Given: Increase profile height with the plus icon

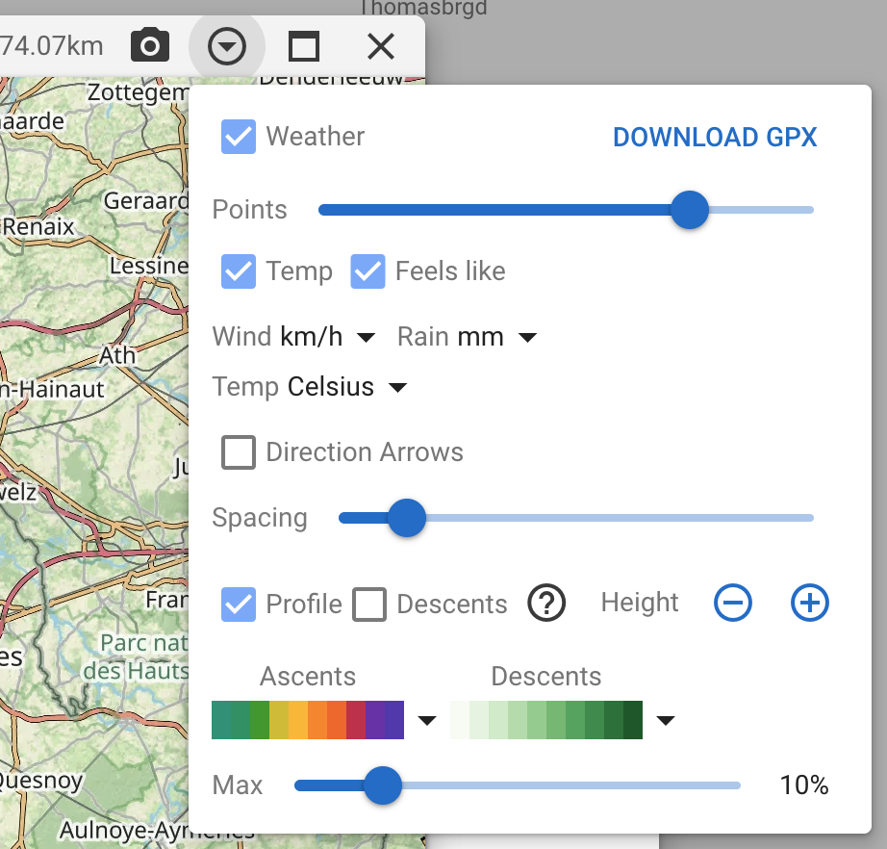Looking at the screenshot, I should [x=809, y=604].
